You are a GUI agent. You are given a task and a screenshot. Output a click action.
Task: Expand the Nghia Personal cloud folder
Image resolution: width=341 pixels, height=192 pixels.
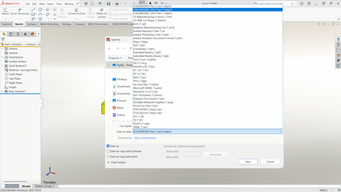[109, 65]
